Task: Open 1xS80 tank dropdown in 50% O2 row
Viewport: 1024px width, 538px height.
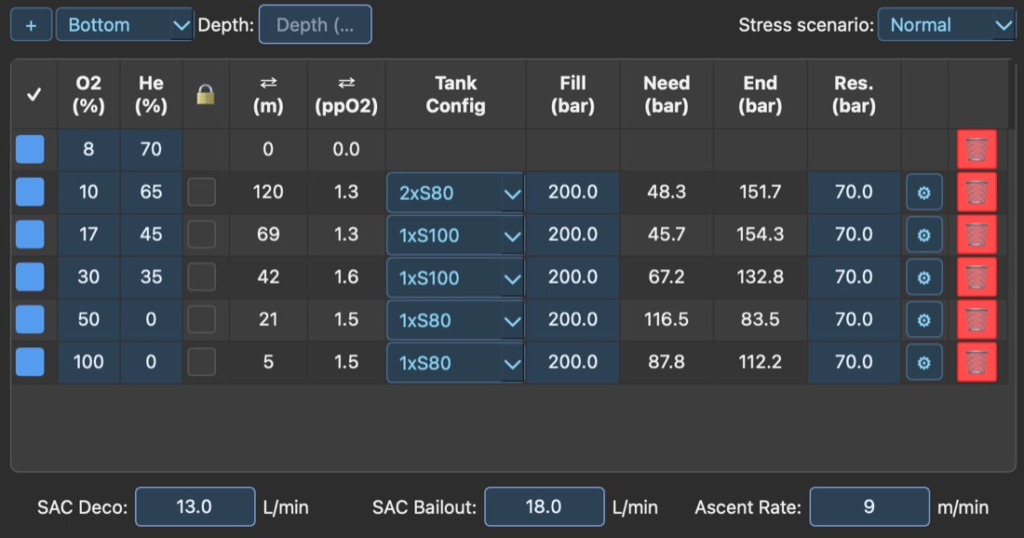Action: coord(455,320)
